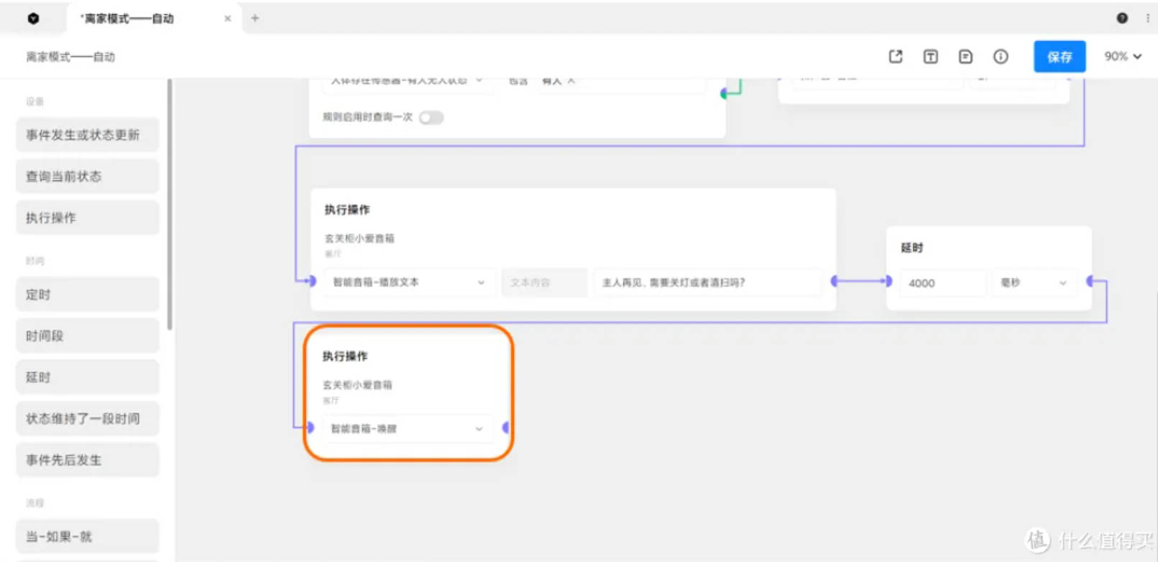Add a new tab with plus icon
This screenshot has height=562, width=1158.
[x=255, y=19]
